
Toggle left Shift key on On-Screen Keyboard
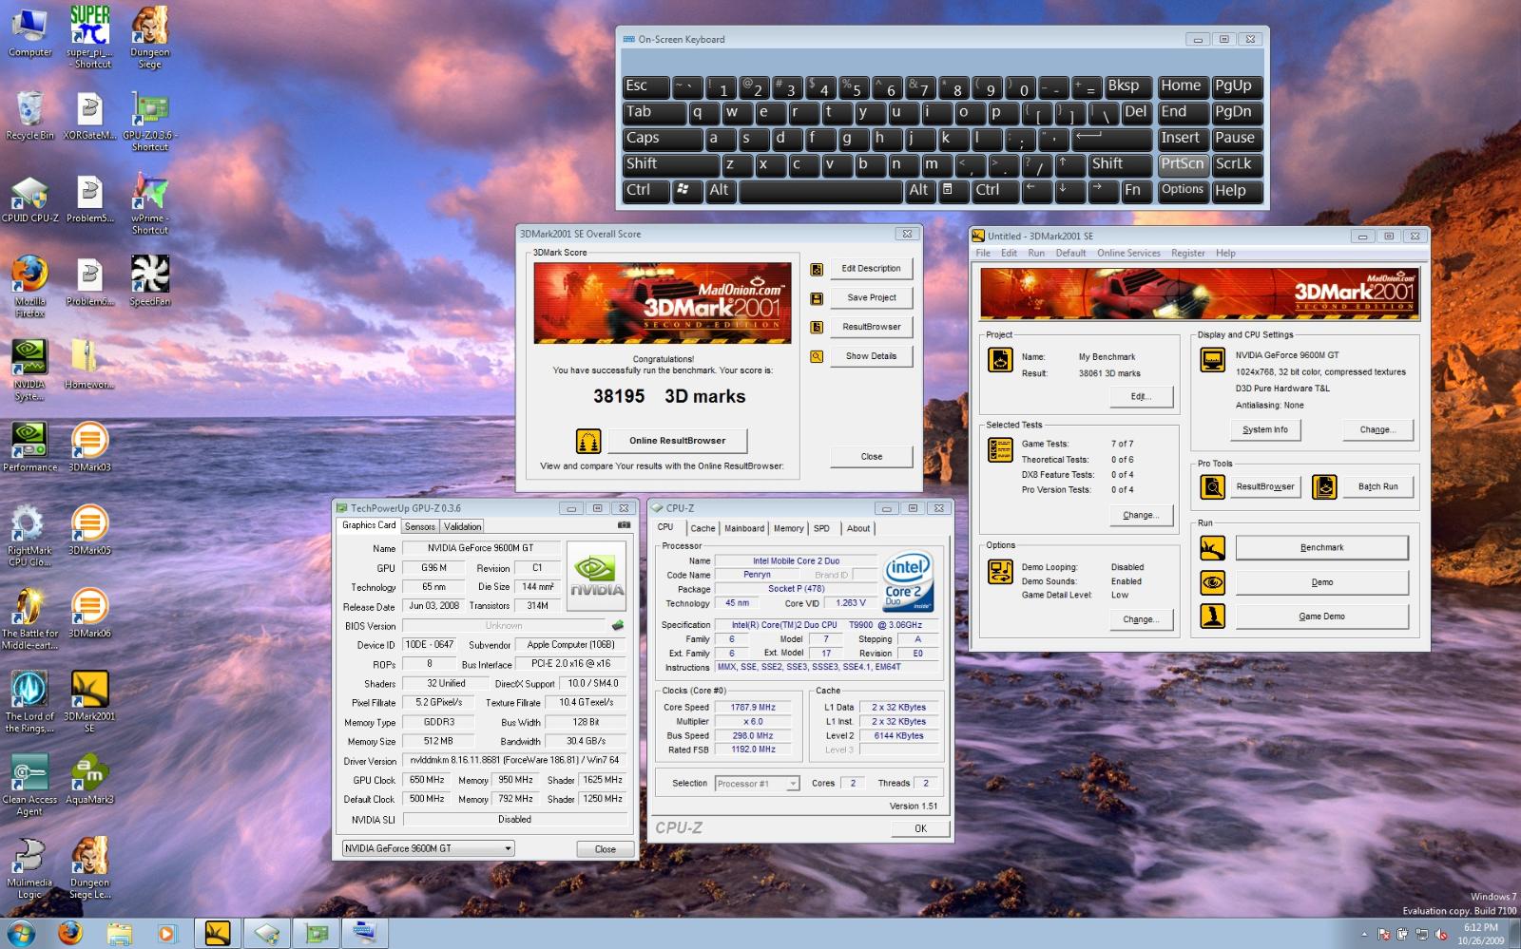tap(670, 164)
